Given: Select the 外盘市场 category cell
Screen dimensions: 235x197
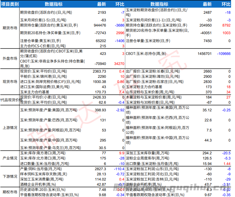Looking at the screenshot, I should pyautogui.click(x=10, y=58).
